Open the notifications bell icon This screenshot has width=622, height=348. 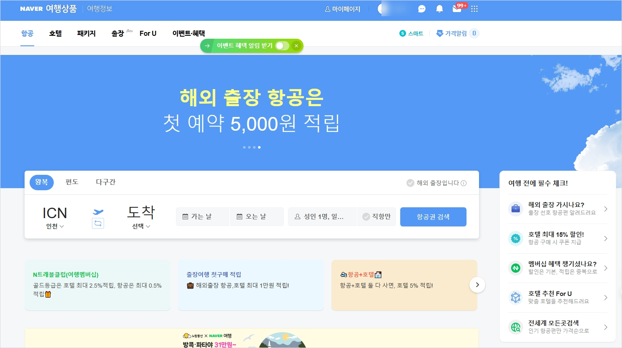point(439,9)
